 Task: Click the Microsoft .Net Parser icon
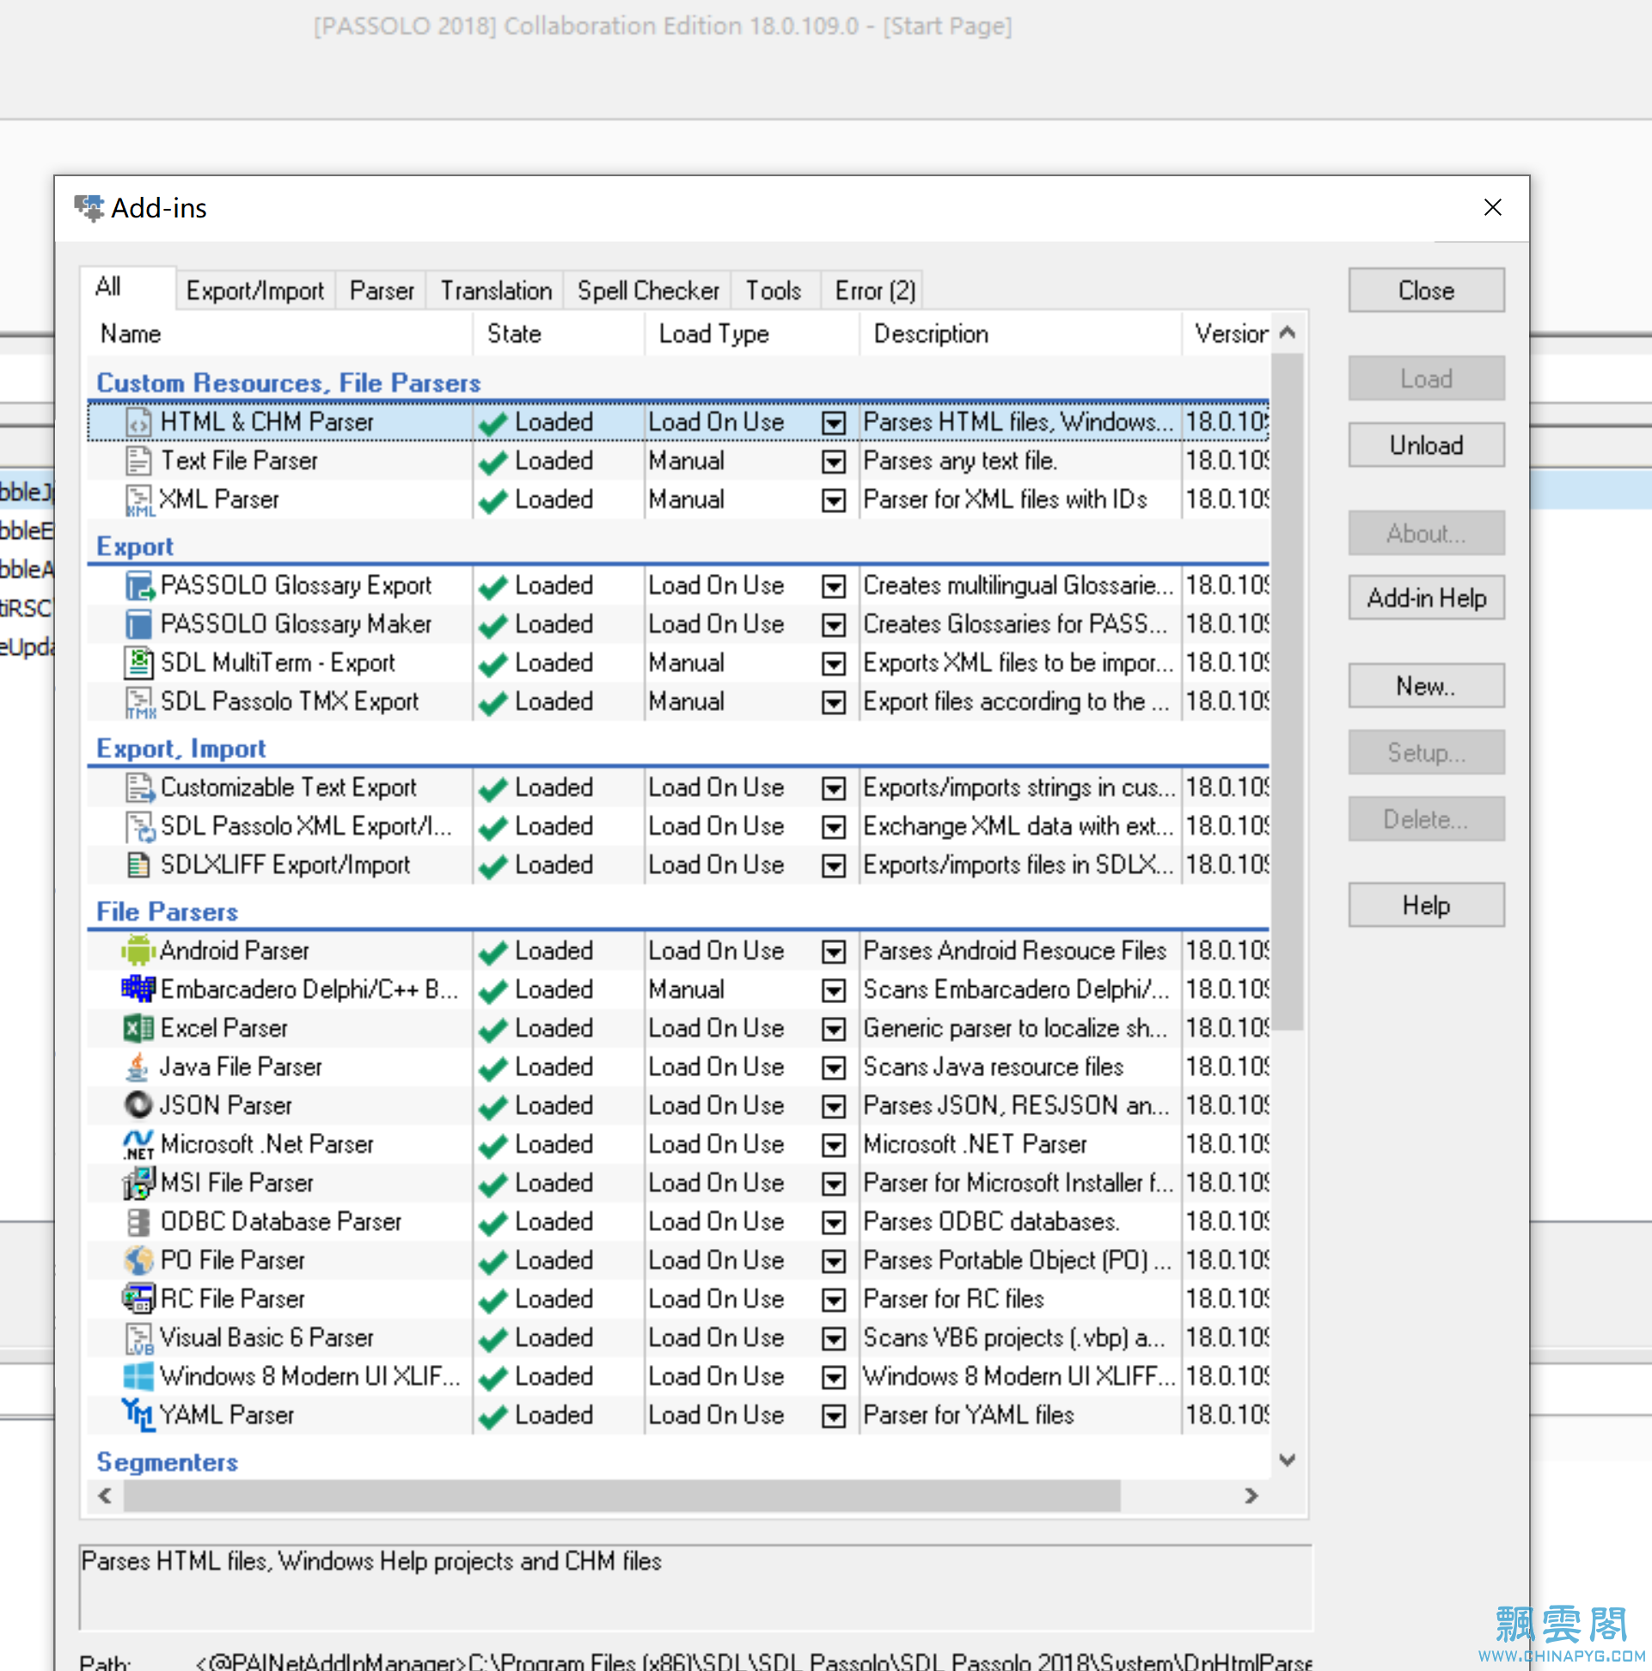click(x=138, y=1145)
